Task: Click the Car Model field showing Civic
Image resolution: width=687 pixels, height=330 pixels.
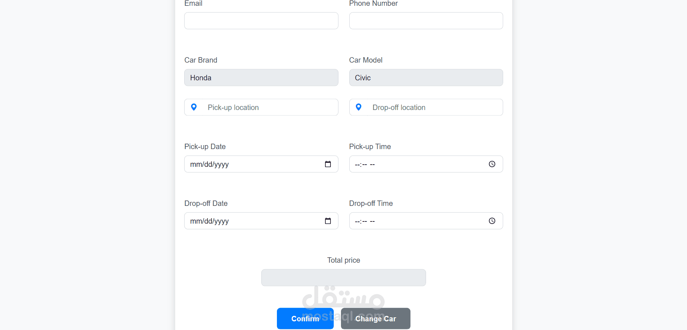Action: [x=426, y=78]
